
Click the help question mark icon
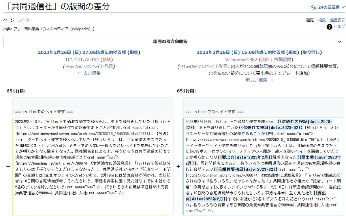click(x=330, y=27)
